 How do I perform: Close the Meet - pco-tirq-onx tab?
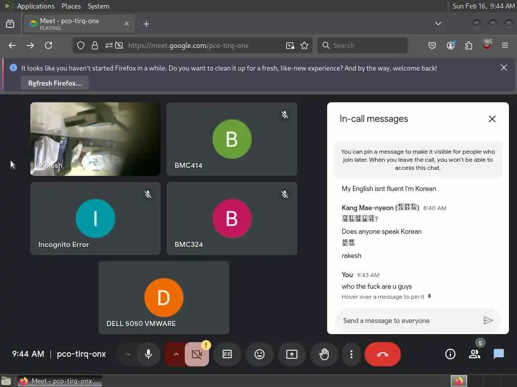coord(127,24)
